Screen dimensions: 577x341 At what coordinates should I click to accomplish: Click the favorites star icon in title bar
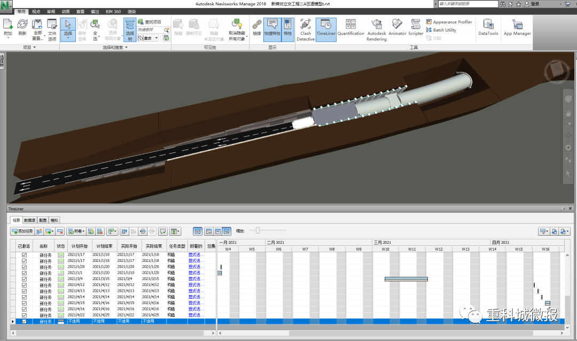(x=518, y=4)
